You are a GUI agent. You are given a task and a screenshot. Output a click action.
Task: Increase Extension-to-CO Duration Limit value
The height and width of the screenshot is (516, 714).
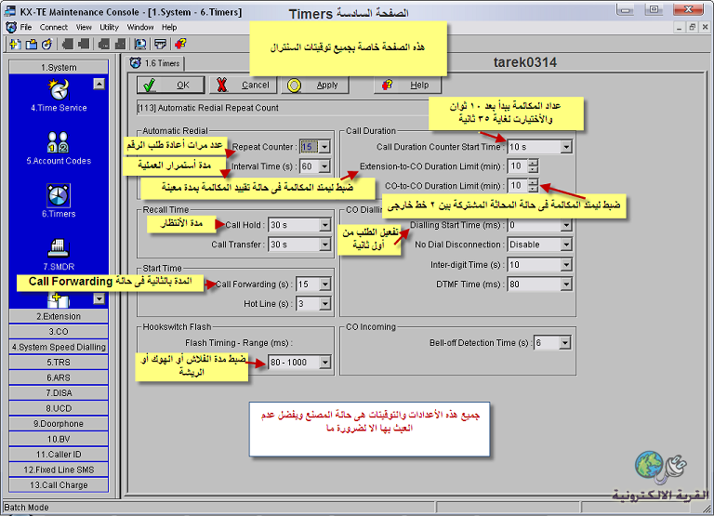pos(534,163)
